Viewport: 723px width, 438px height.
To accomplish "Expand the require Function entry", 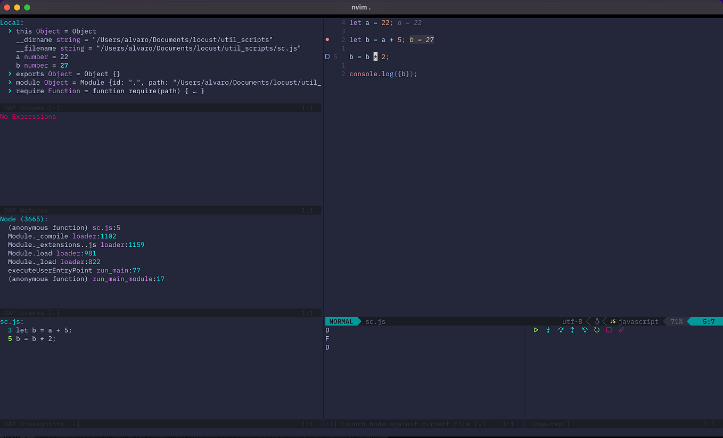I will click(x=10, y=91).
